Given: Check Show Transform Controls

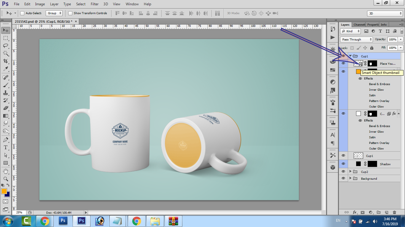Looking at the screenshot, I should click(x=70, y=13).
